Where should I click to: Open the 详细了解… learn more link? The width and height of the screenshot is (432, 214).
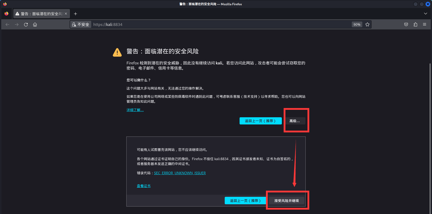point(135,110)
